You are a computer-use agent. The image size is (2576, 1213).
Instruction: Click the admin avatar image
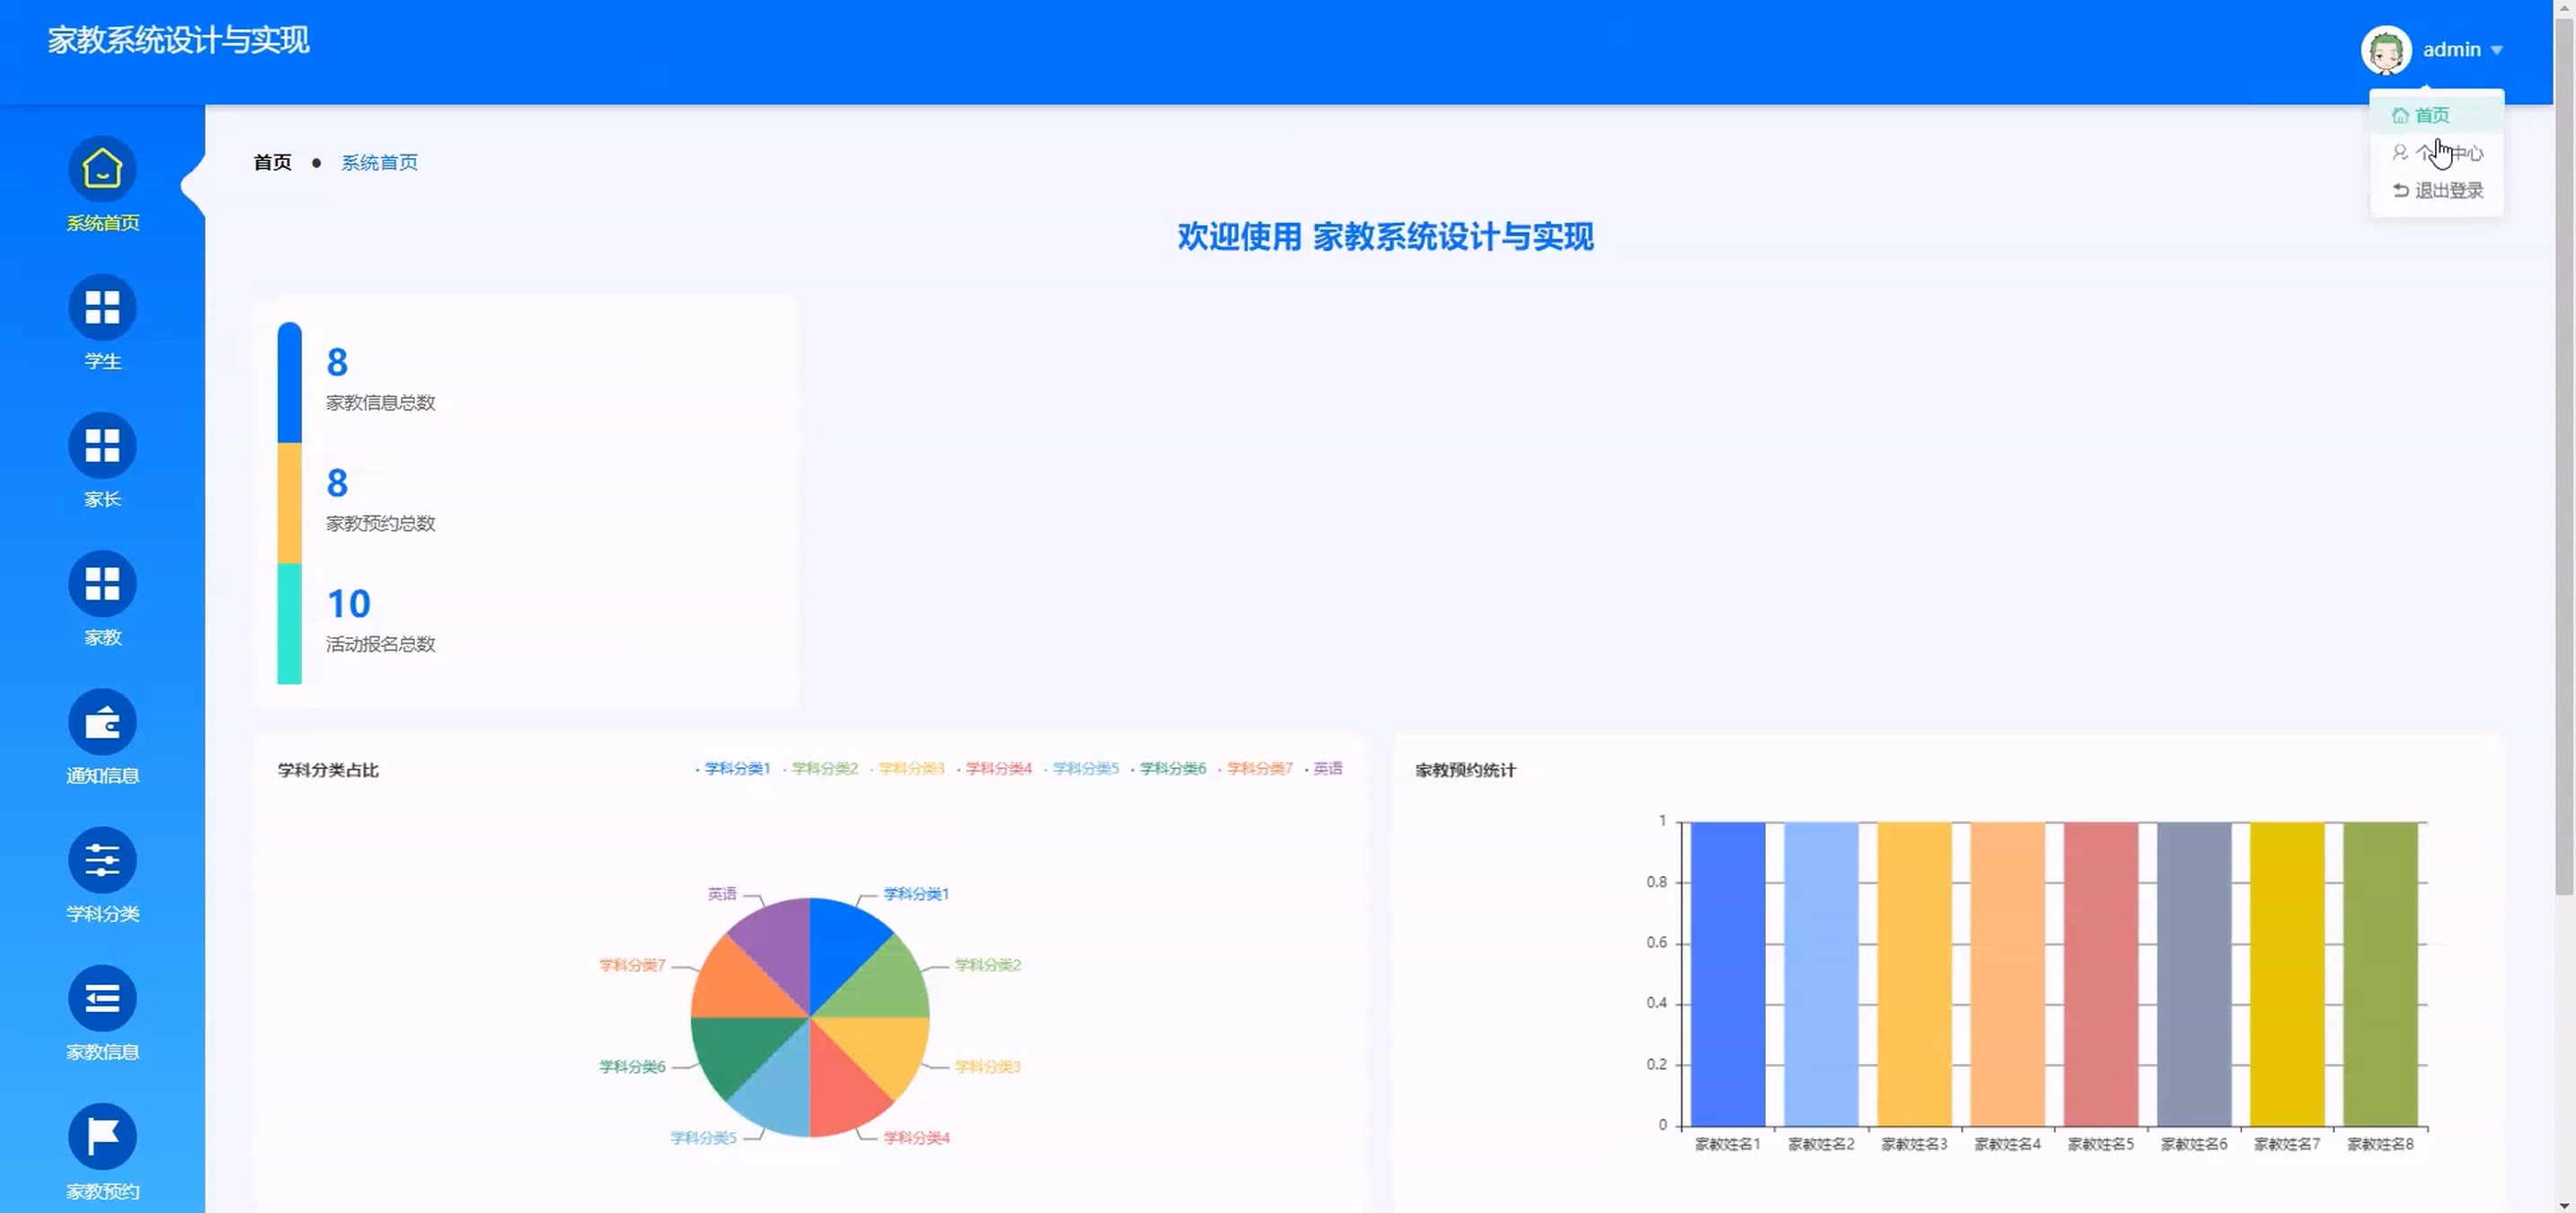(2386, 50)
